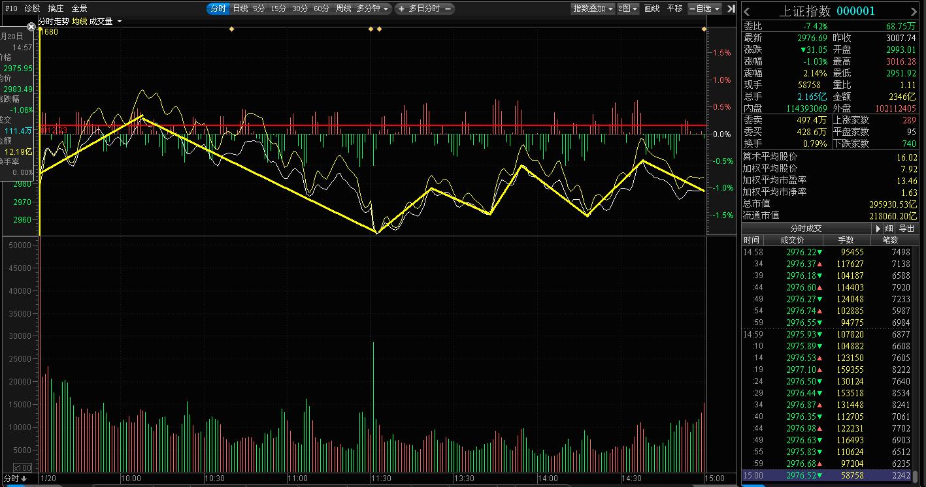Click the 1/20 date label on time axis
926x487 pixels.
(x=48, y=479)
